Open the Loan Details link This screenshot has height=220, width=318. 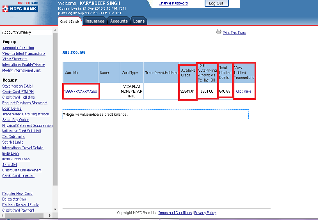[12, 109]
